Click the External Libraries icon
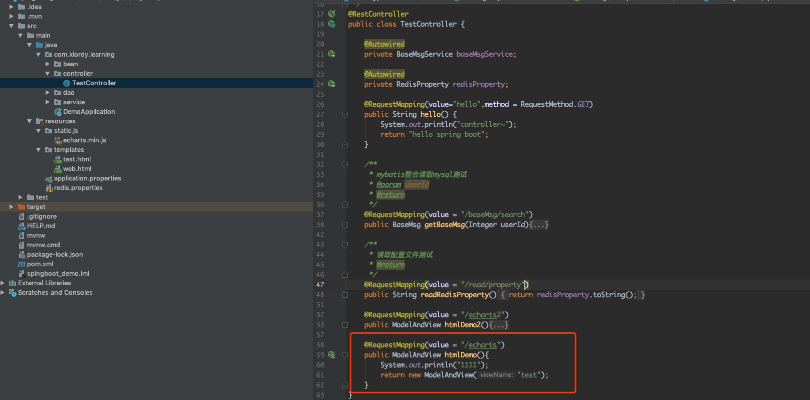This screenshot has width=810, height=400. (x=13, y=283)
